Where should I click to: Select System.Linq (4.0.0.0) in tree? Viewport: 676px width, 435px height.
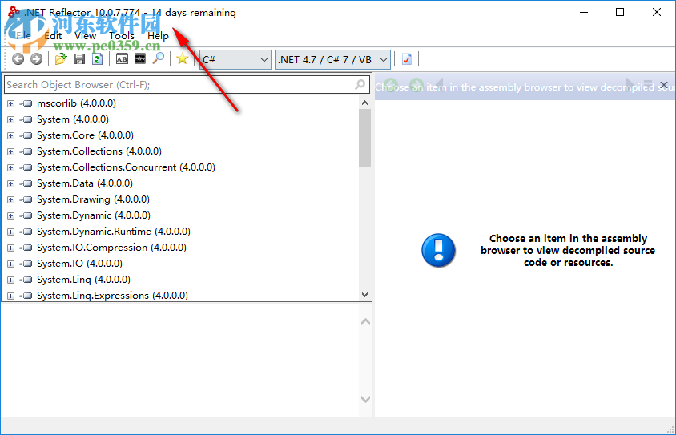pos(83,280)
